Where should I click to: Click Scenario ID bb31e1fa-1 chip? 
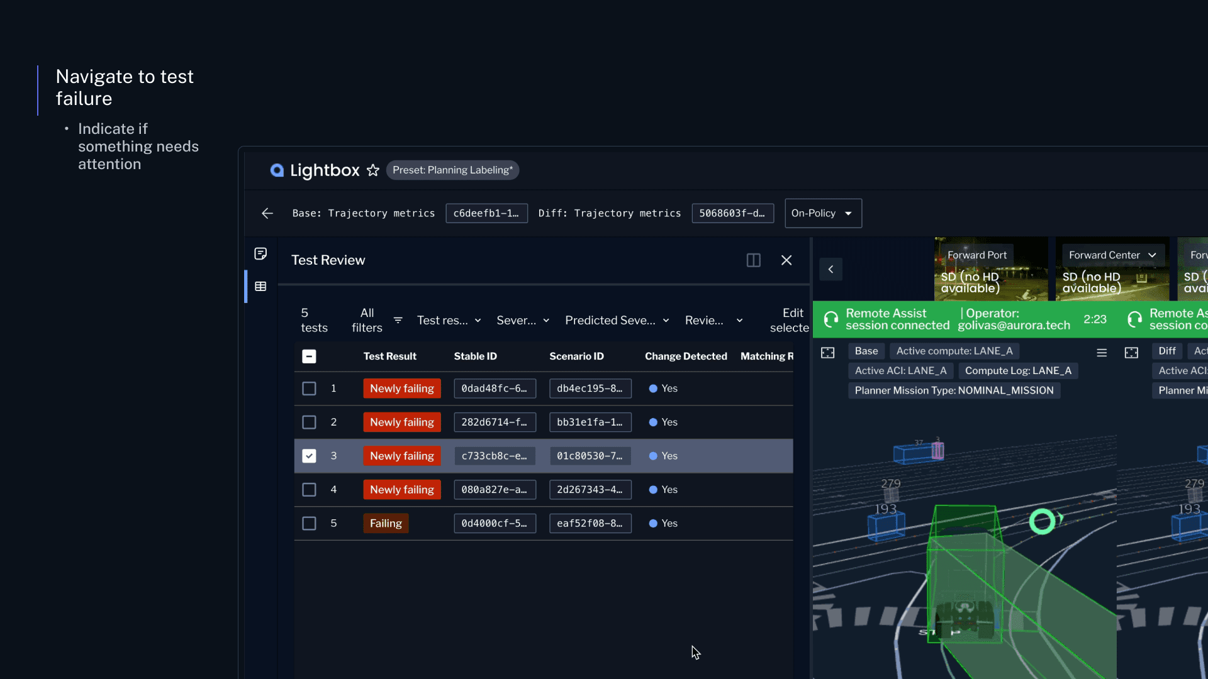[x=590, y=422]
